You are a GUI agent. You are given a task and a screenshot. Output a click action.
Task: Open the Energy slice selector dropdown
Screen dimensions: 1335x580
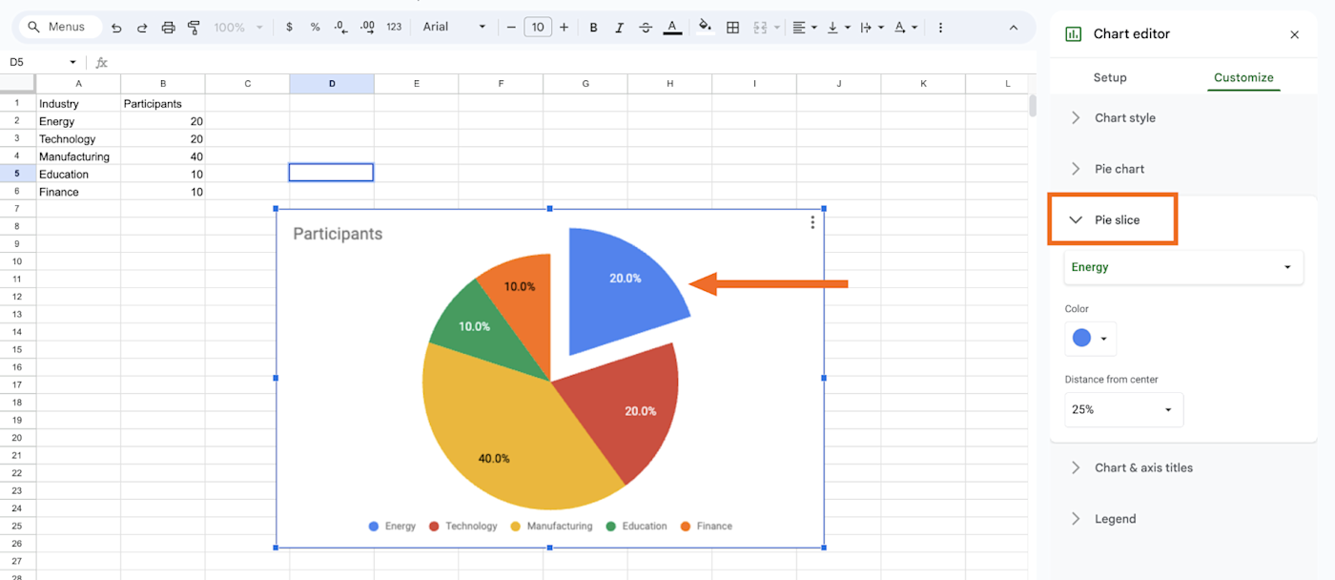pos(1183,267)
